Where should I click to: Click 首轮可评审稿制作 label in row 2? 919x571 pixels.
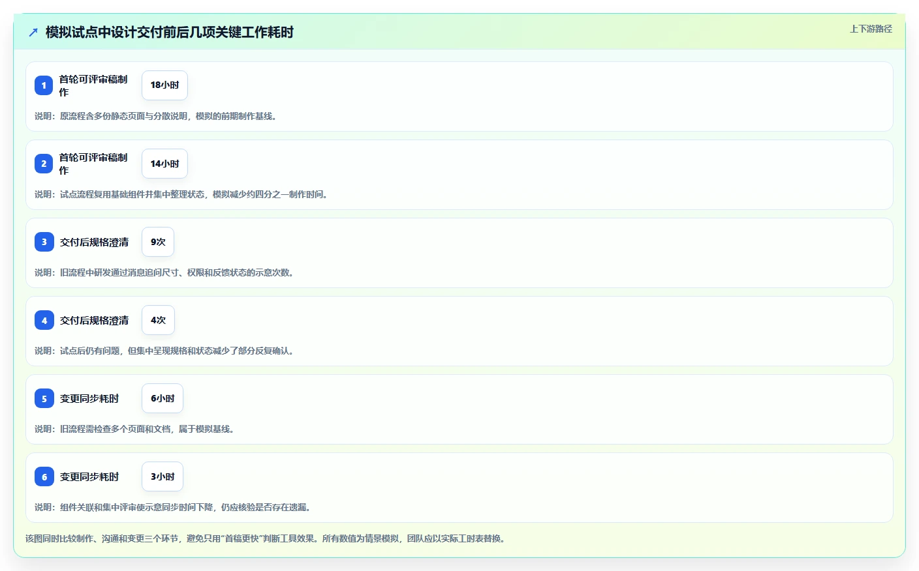pos(93,164)
